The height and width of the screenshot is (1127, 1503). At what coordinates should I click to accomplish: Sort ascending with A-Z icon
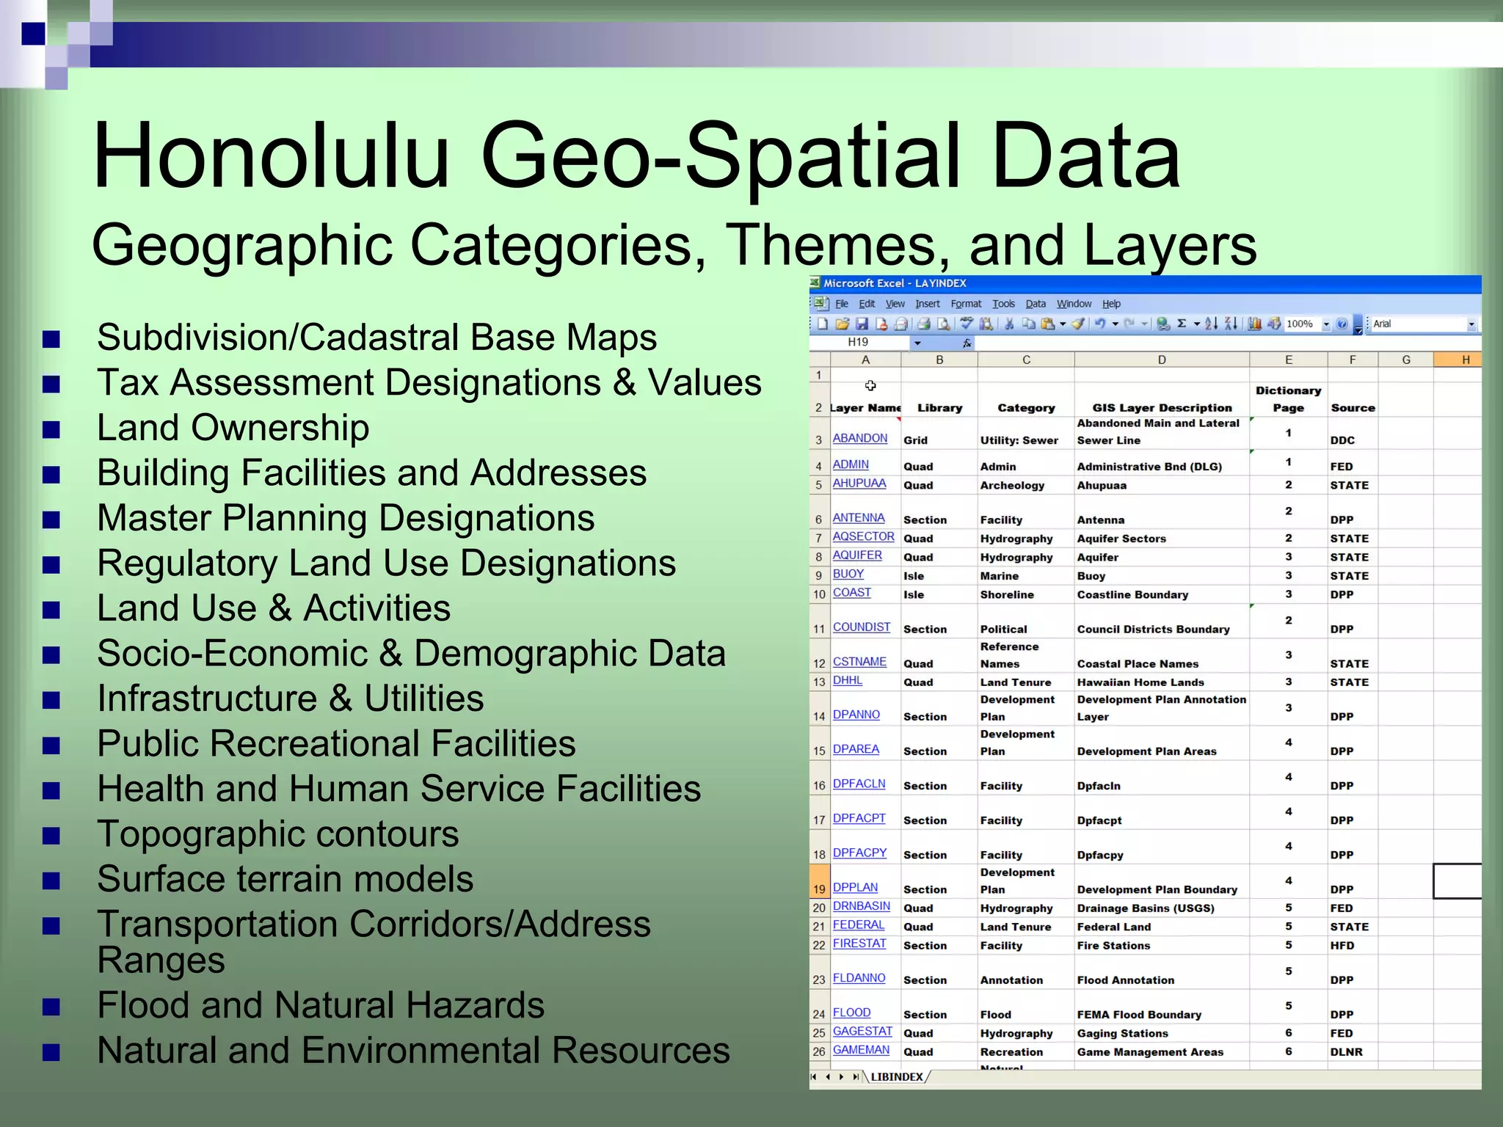click(x=1211, y=324)
